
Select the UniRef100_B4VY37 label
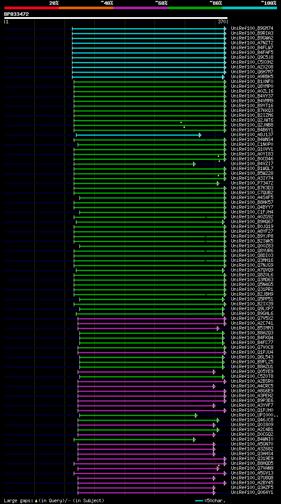252,96
